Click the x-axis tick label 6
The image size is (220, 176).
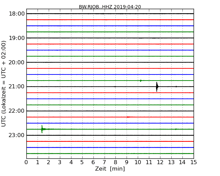(x=93, y=162)
